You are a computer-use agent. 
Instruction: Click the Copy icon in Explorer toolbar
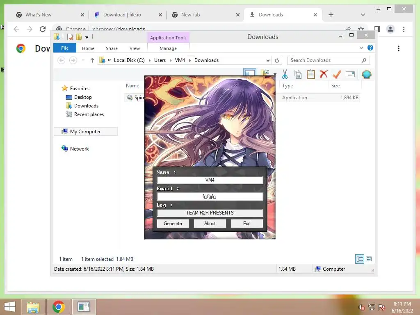[x=298, y=74]
